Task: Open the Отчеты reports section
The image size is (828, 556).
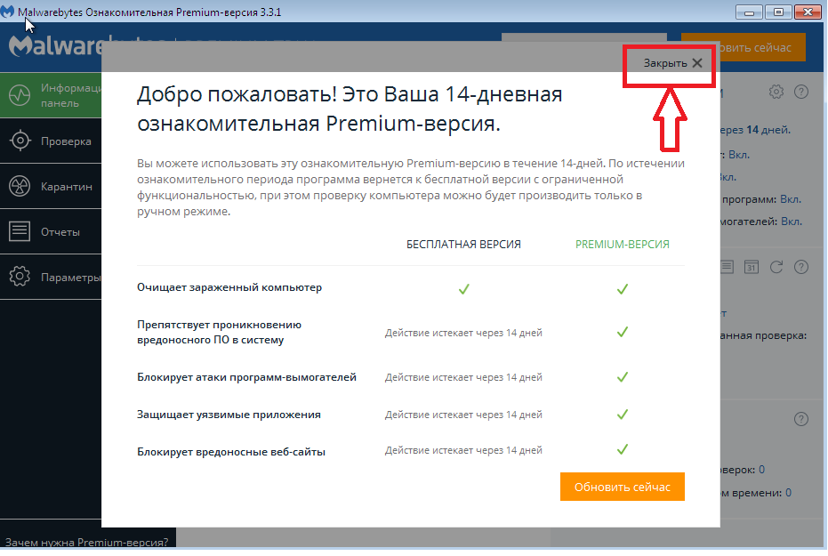Action: click(51, 232)
